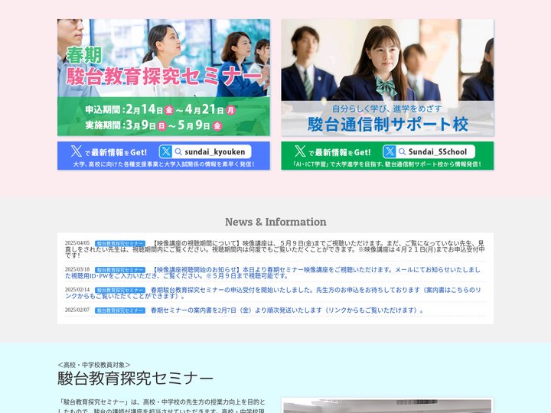Click the X logo on the blue sundai_kyouken banner

[x=77, y=151]
